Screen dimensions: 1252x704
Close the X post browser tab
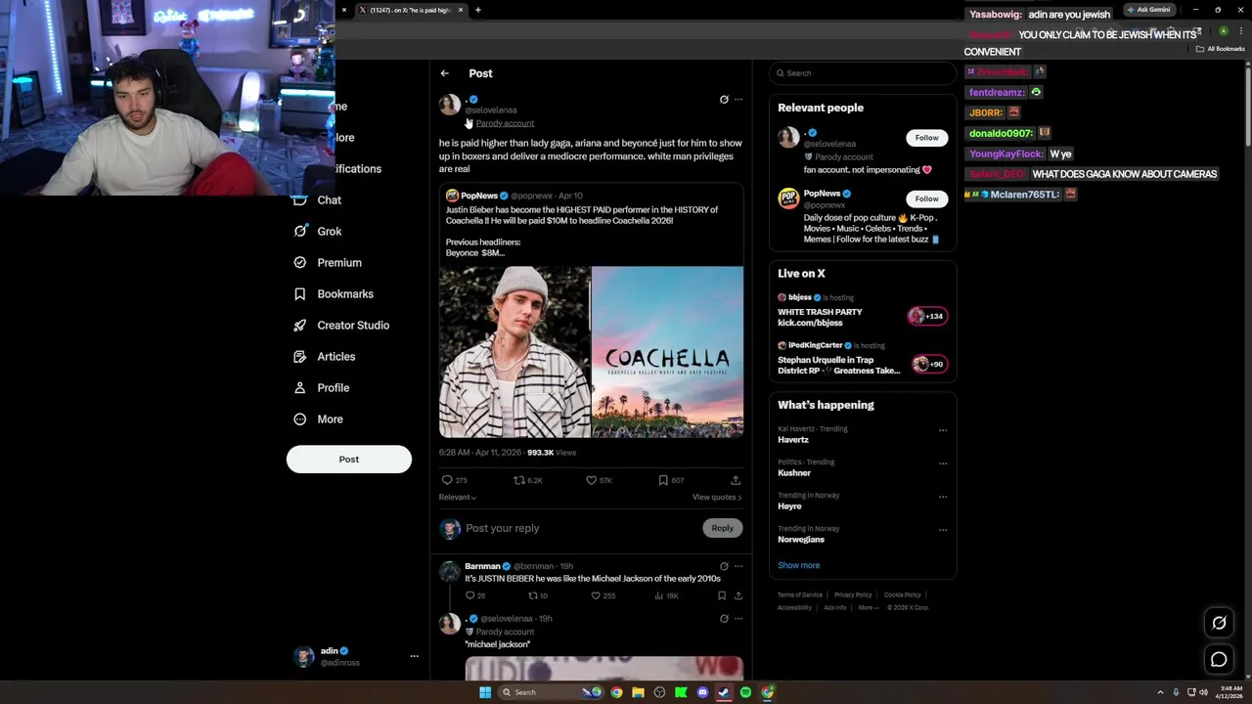(x=462, y=10)
